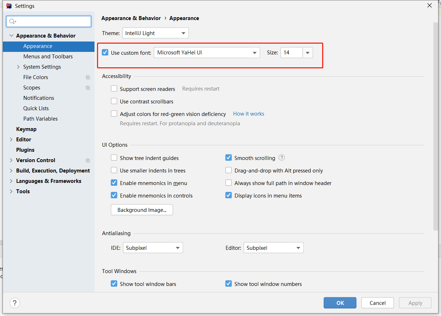
Task: Expand Build, Execution, Deployment section
Action: [11, 171]
